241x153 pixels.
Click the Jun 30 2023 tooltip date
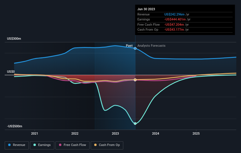pyautogui.click(x=146, y=9)
